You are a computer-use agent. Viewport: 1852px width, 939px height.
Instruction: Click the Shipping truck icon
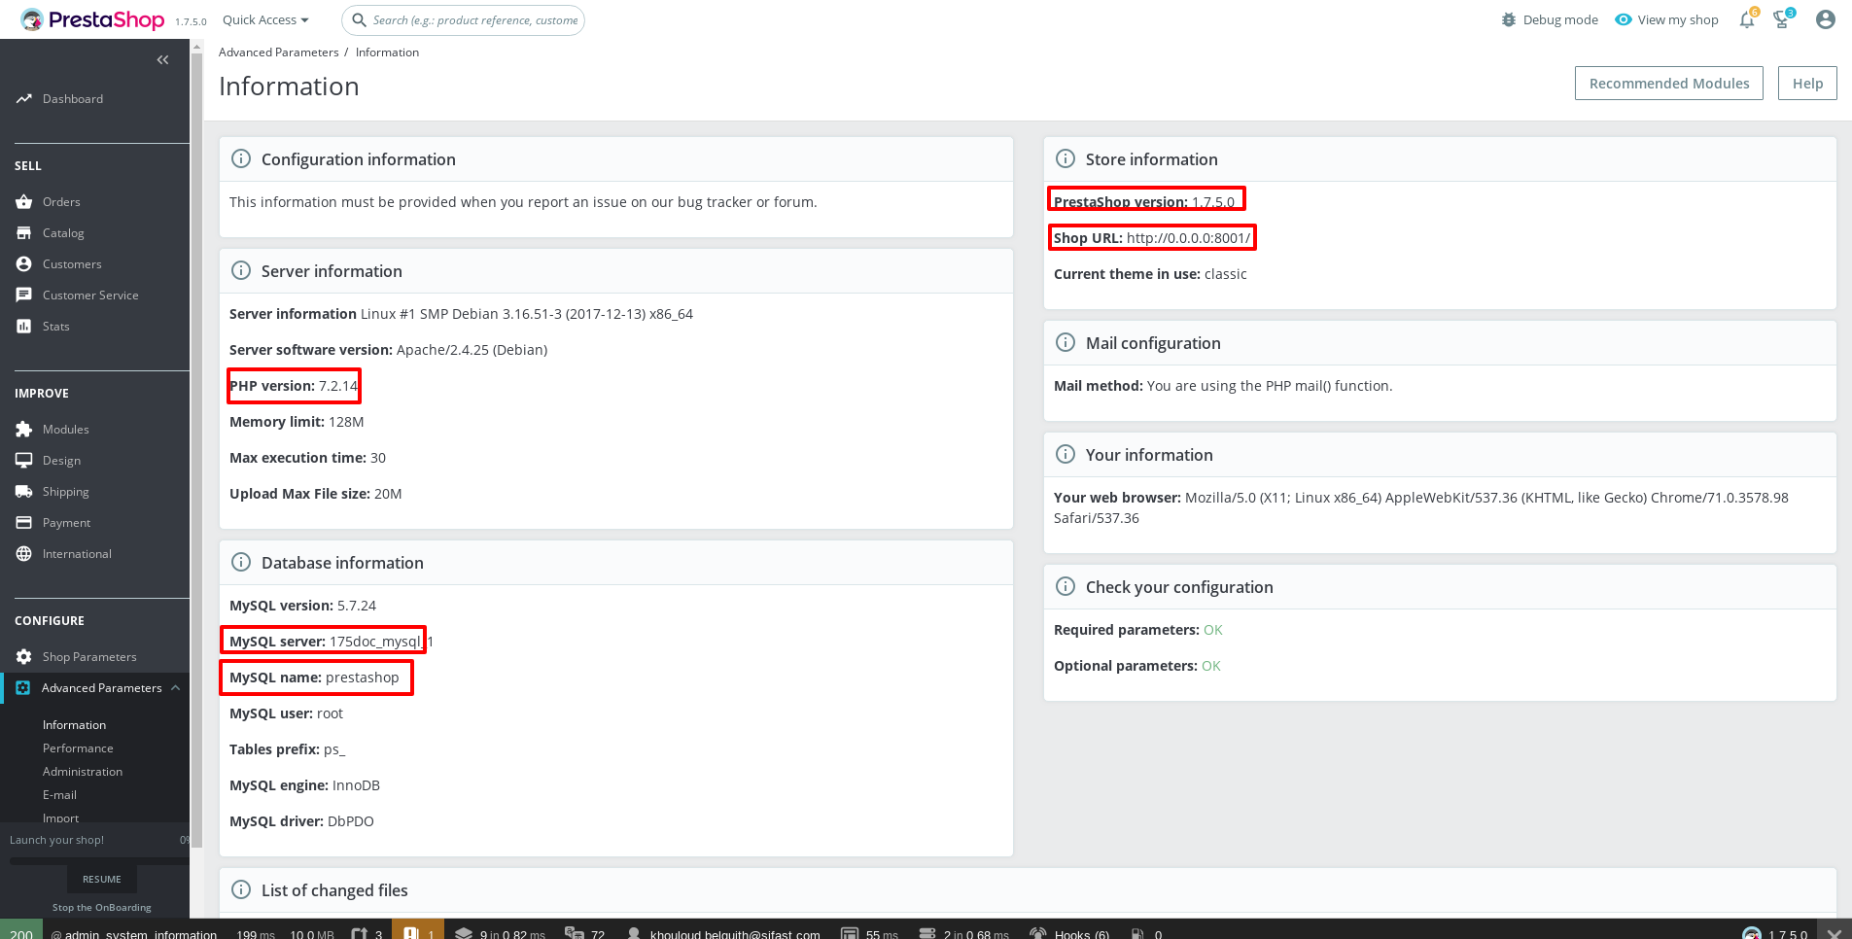[x=24, y=492]
